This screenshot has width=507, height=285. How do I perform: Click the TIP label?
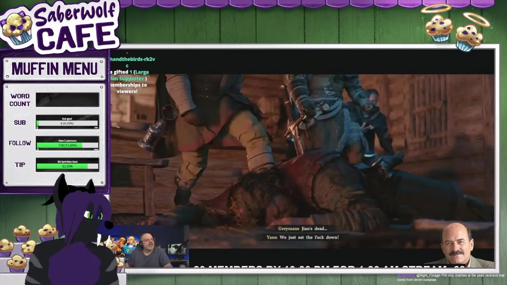tap(20, 165)
